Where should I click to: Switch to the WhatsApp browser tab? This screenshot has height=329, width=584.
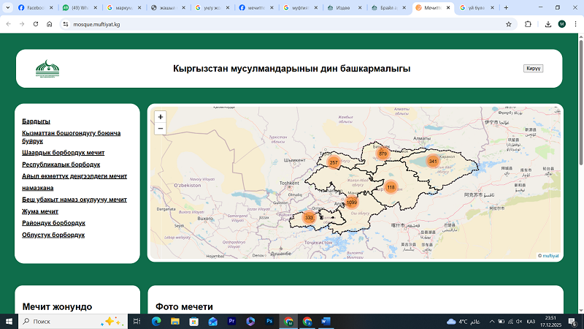[x=74, y=7]
